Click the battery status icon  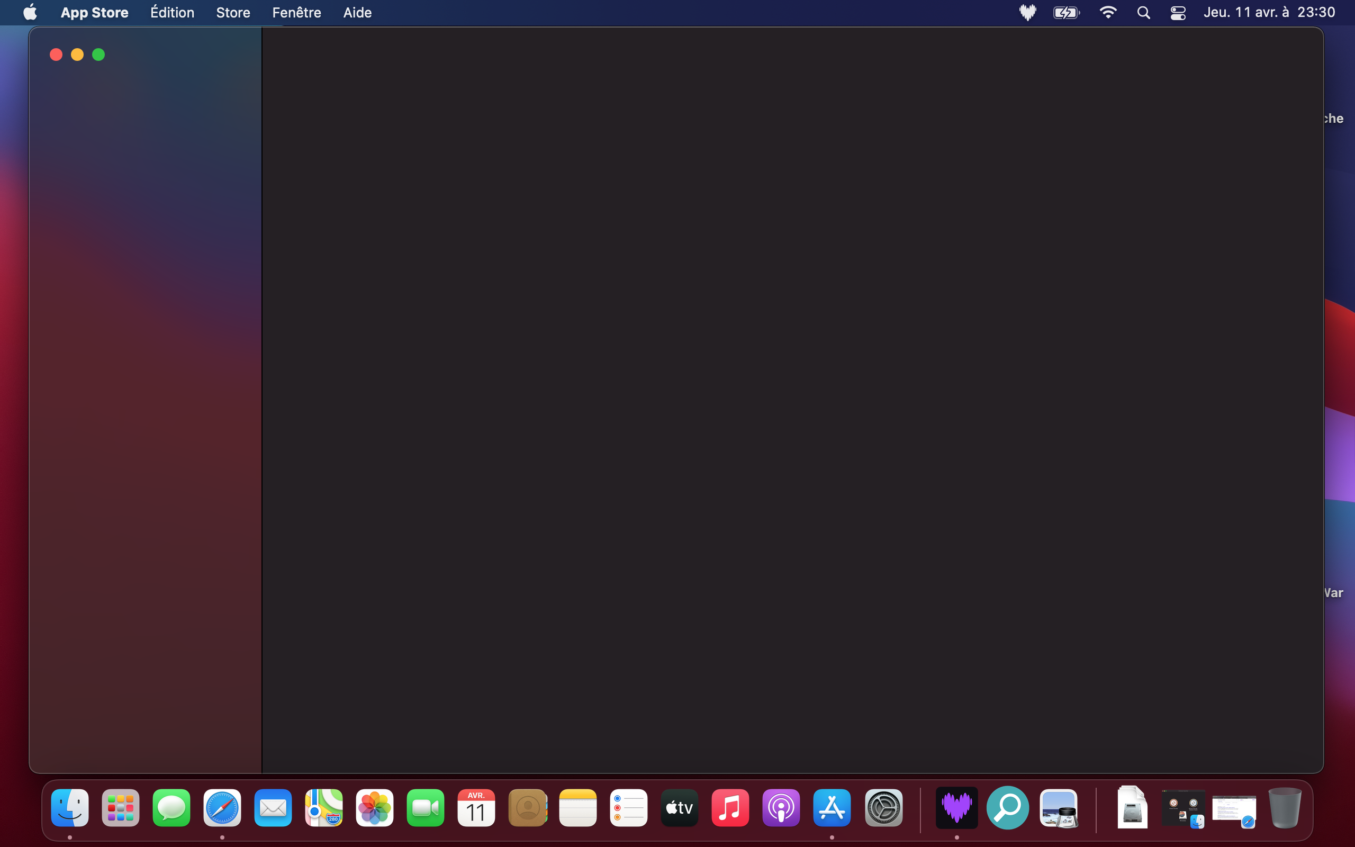pyautogui.click(x=1066, y=12)
